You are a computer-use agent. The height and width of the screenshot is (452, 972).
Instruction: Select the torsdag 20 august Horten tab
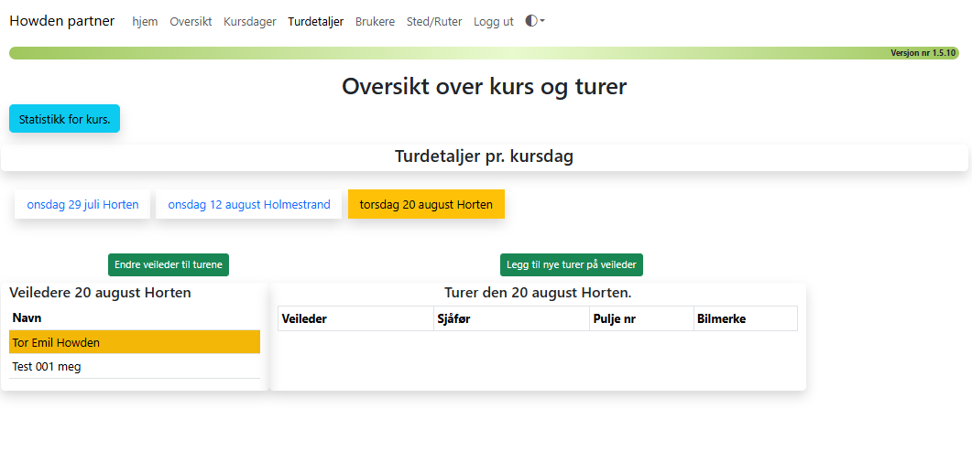pyautogui.click(x=427, y=204)
